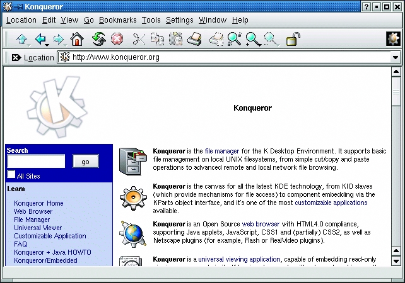Open the Bookmarks menu
This screenshot has height=283, width=405.
tap(117, 20)
